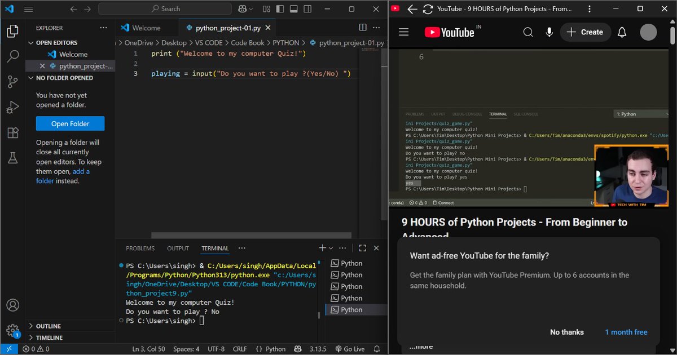Close python_project file in Open Editors

[x=42, y=66]
